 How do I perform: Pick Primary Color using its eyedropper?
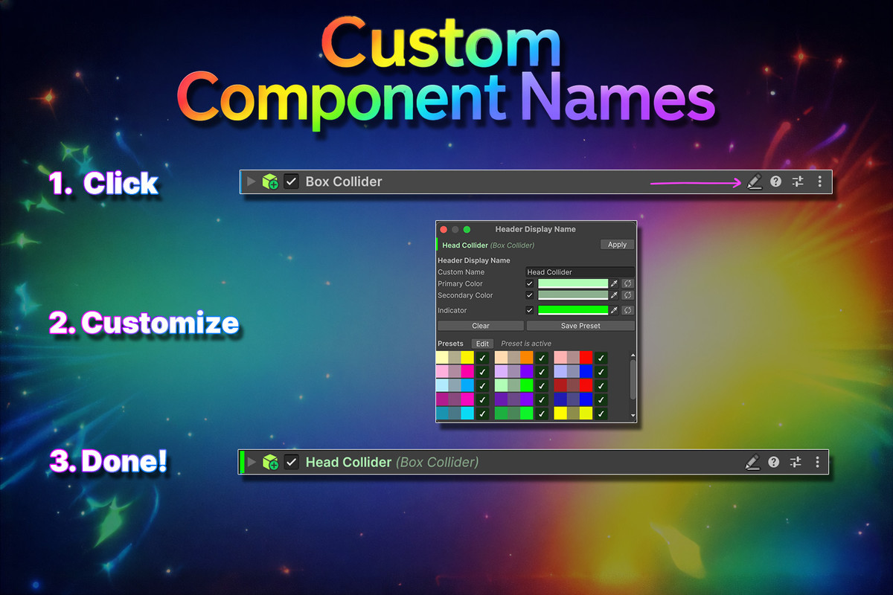point(614,283)
